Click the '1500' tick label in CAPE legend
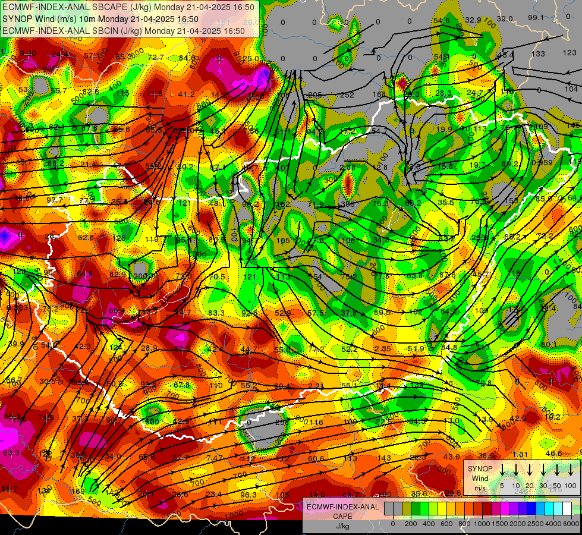The width and height of the screenshot is (582, 535). tap(500, 524)
